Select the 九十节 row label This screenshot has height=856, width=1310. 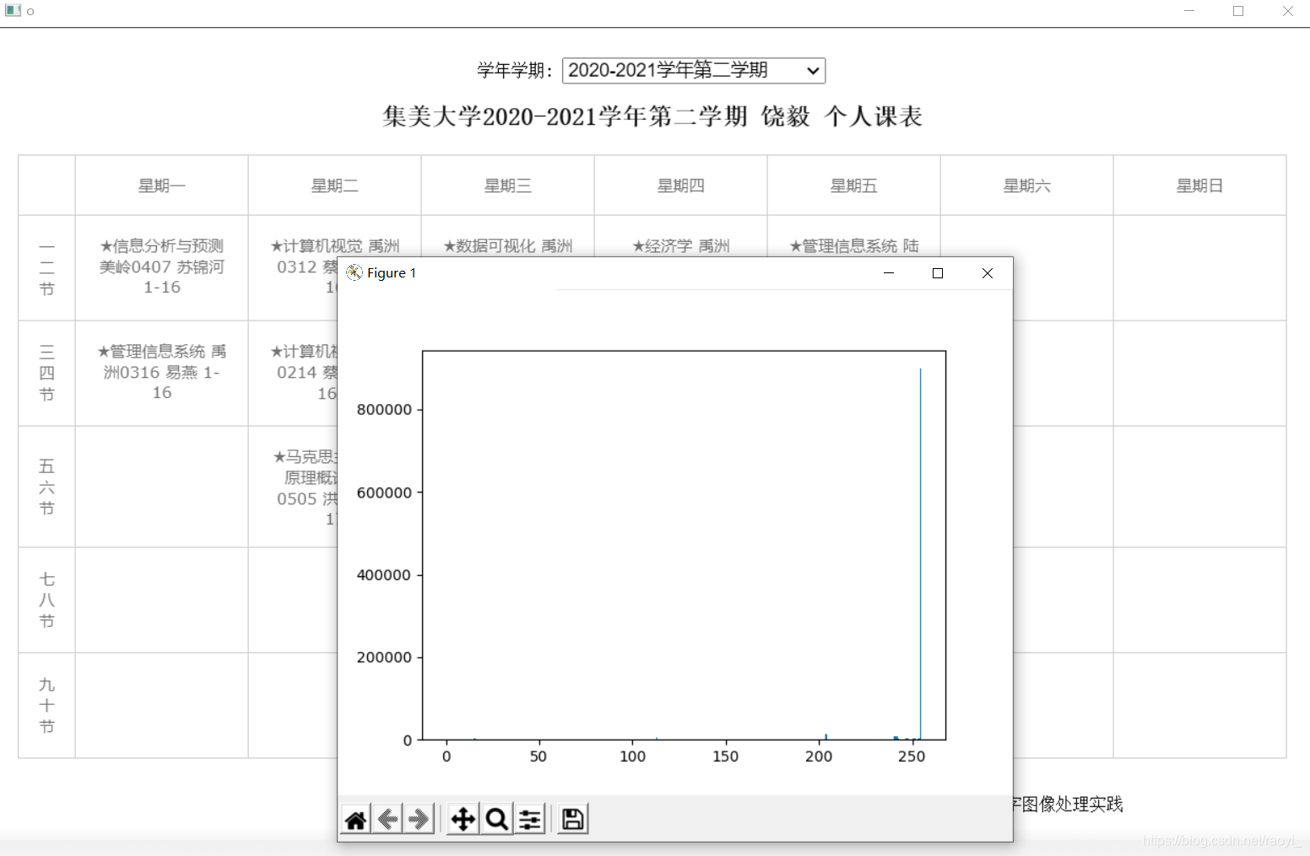point(47,705)
